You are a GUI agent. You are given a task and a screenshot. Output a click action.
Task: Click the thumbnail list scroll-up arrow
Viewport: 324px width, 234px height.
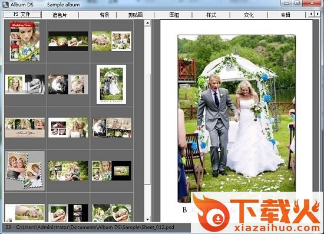pos(147,23)
